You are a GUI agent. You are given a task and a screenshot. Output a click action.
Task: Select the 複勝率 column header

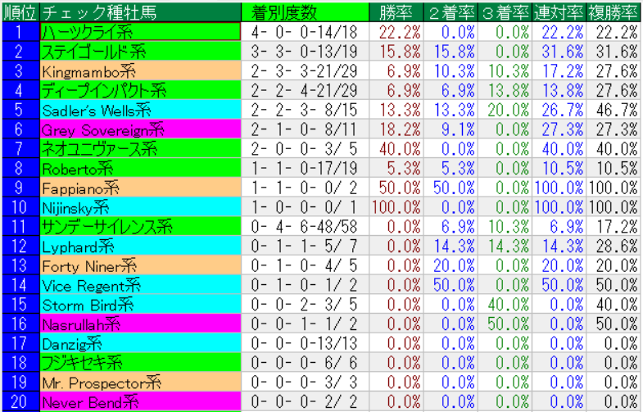pyautogui.click(x=613, y=13)
